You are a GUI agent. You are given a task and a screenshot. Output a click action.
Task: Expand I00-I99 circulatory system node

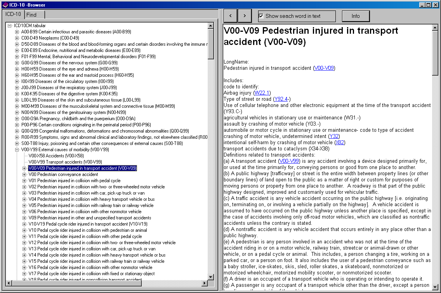pyautogui.click(x=17, y=81)
